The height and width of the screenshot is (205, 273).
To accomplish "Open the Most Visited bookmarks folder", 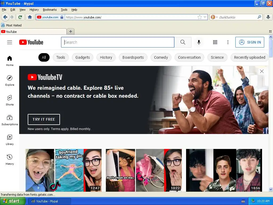I will click(11, 25).
